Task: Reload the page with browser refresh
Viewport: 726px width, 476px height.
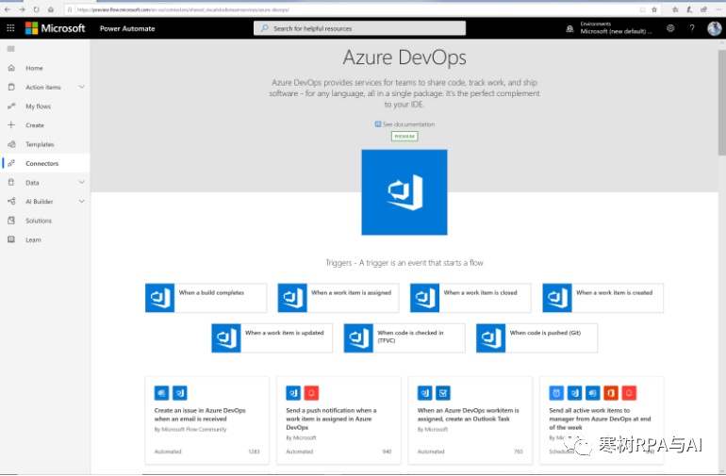Action: [36, 9]
